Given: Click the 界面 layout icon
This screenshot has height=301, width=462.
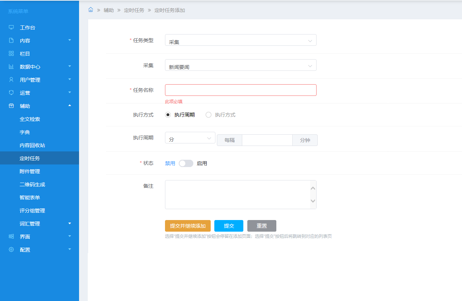Looking at the screenshot, I should (x=11, y=236).
